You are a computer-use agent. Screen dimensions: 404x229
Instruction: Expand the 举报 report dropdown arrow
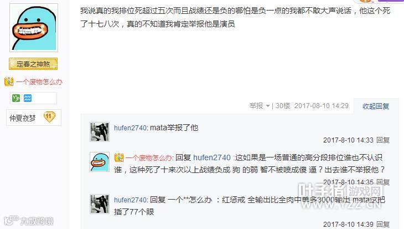[268, 106]
